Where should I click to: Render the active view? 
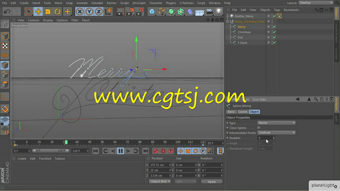point(119,12)
